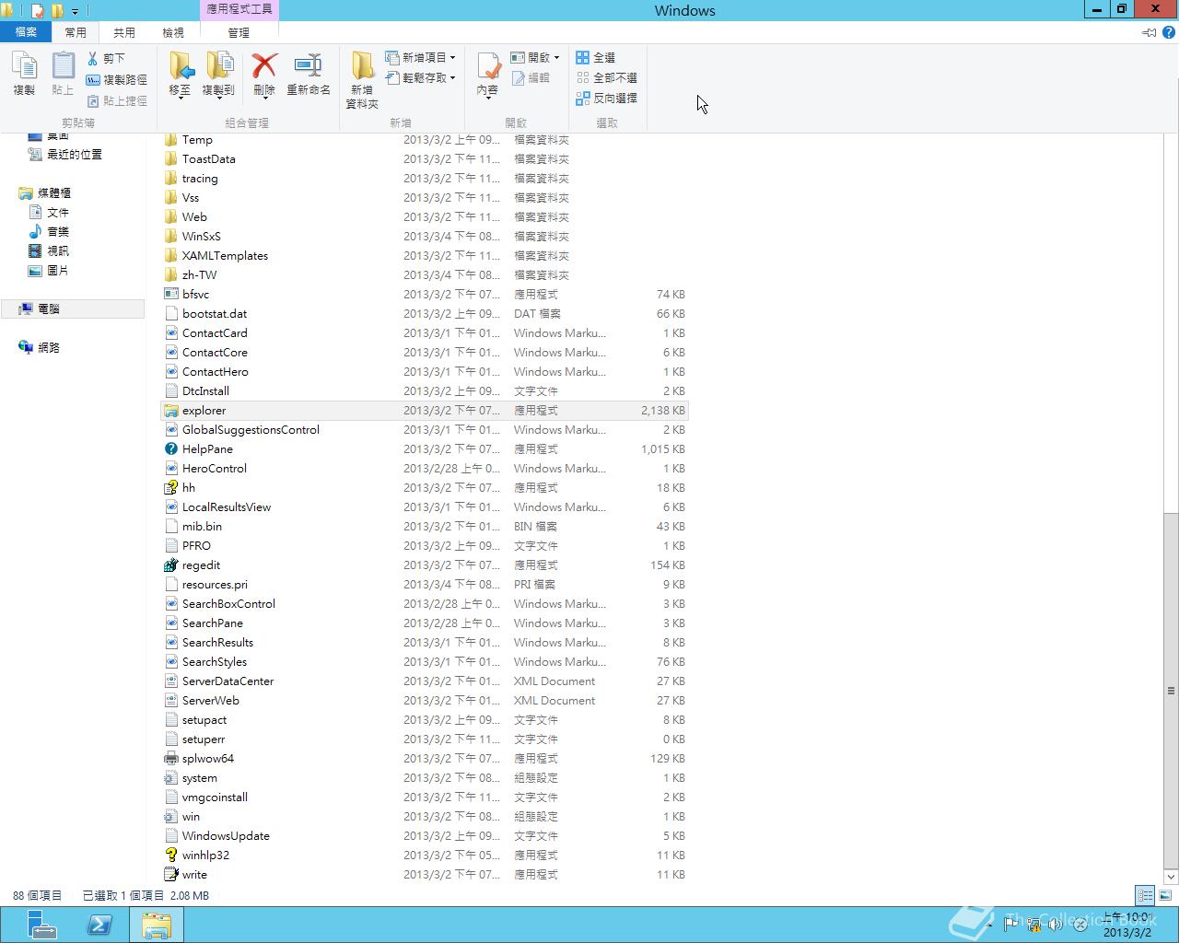The height and width of the screenshot is (943, 1179).
Task: Click the Properties icon in the quick access toolbar
Action: (38, 11)
